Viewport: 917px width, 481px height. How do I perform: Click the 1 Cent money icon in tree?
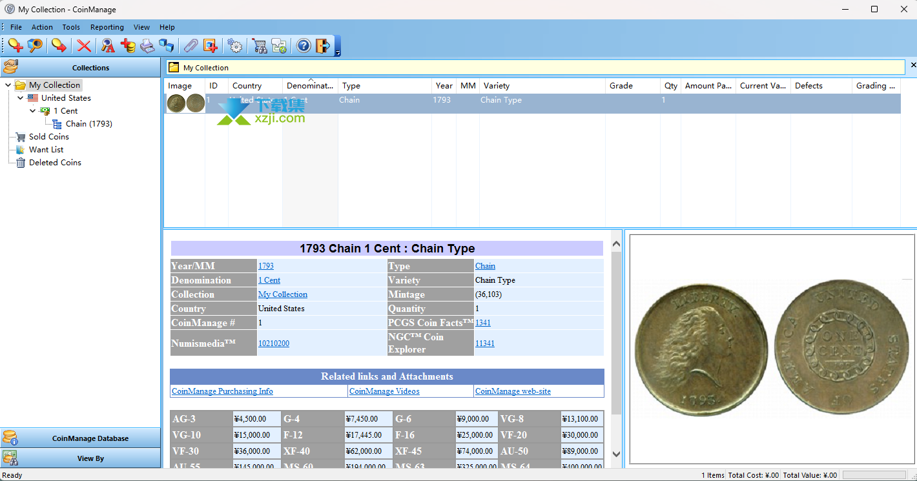tap(45, 111)
